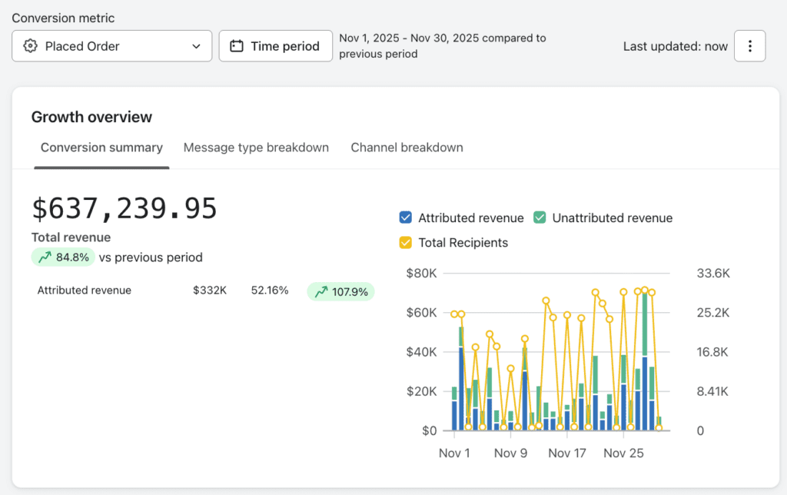
Task: Toggle the Unattributed revenue checkbox
Action: click(540, 218)
